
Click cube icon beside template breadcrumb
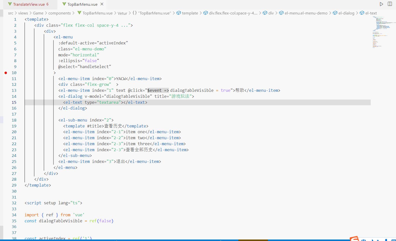click(x=179, y=13)
